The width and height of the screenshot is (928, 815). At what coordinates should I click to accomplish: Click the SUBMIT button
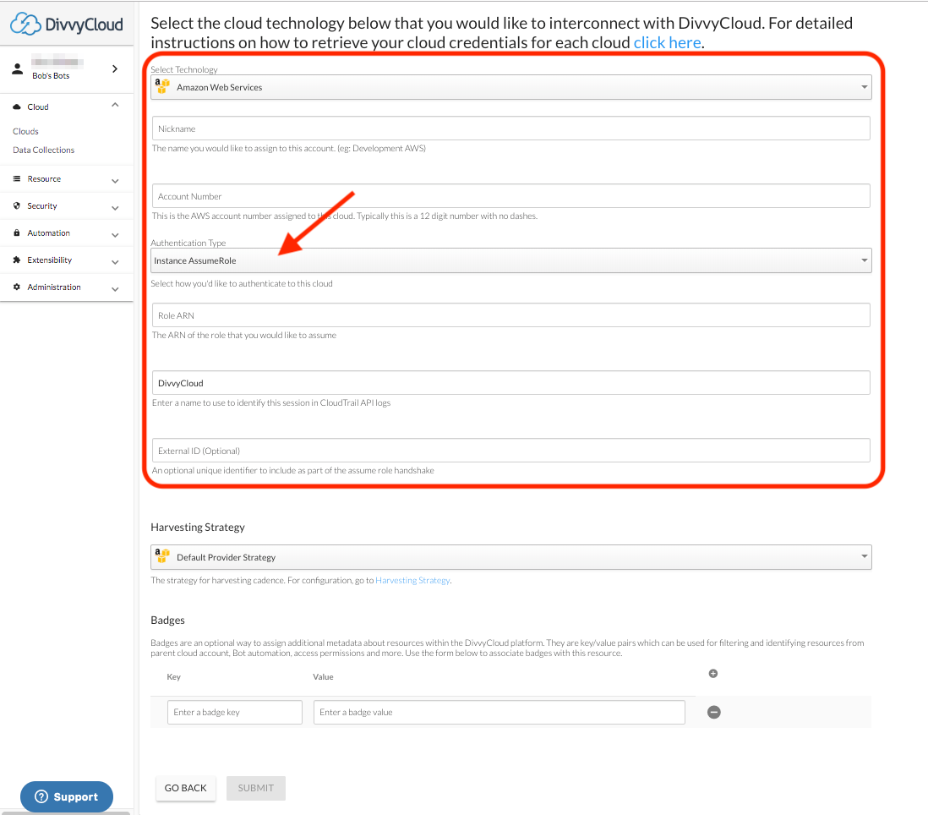[x=256, y=788]
